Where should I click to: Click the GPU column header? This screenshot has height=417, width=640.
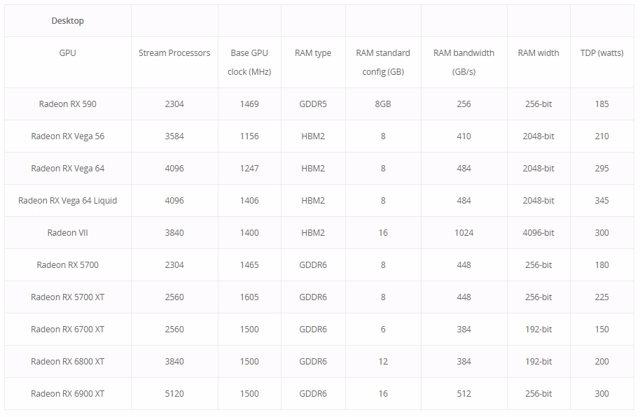[67, 53]
